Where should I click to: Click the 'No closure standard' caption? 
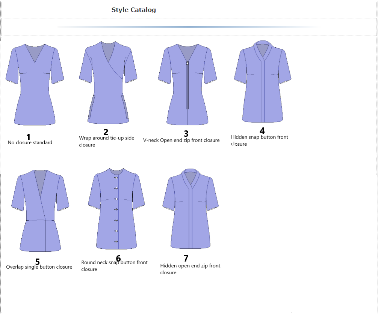pos(30,143)
